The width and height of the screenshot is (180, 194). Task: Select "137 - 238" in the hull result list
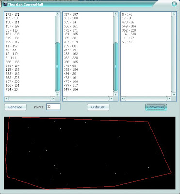tap(129, 34)
